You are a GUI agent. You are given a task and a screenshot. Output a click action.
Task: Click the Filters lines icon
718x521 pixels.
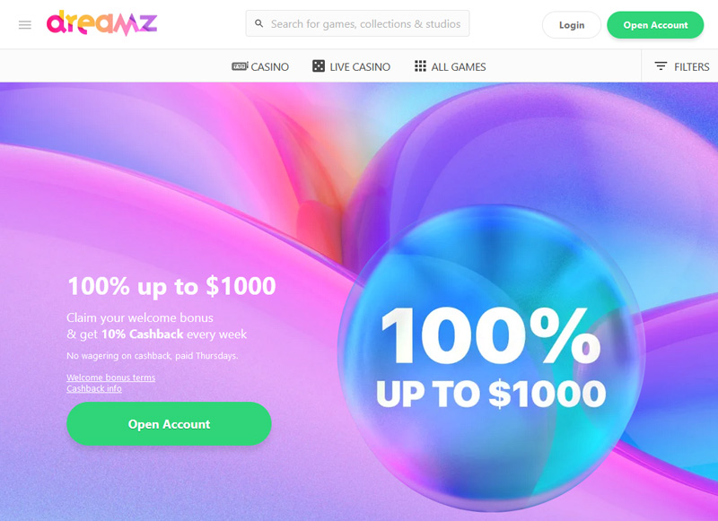[x=661, y=66]
